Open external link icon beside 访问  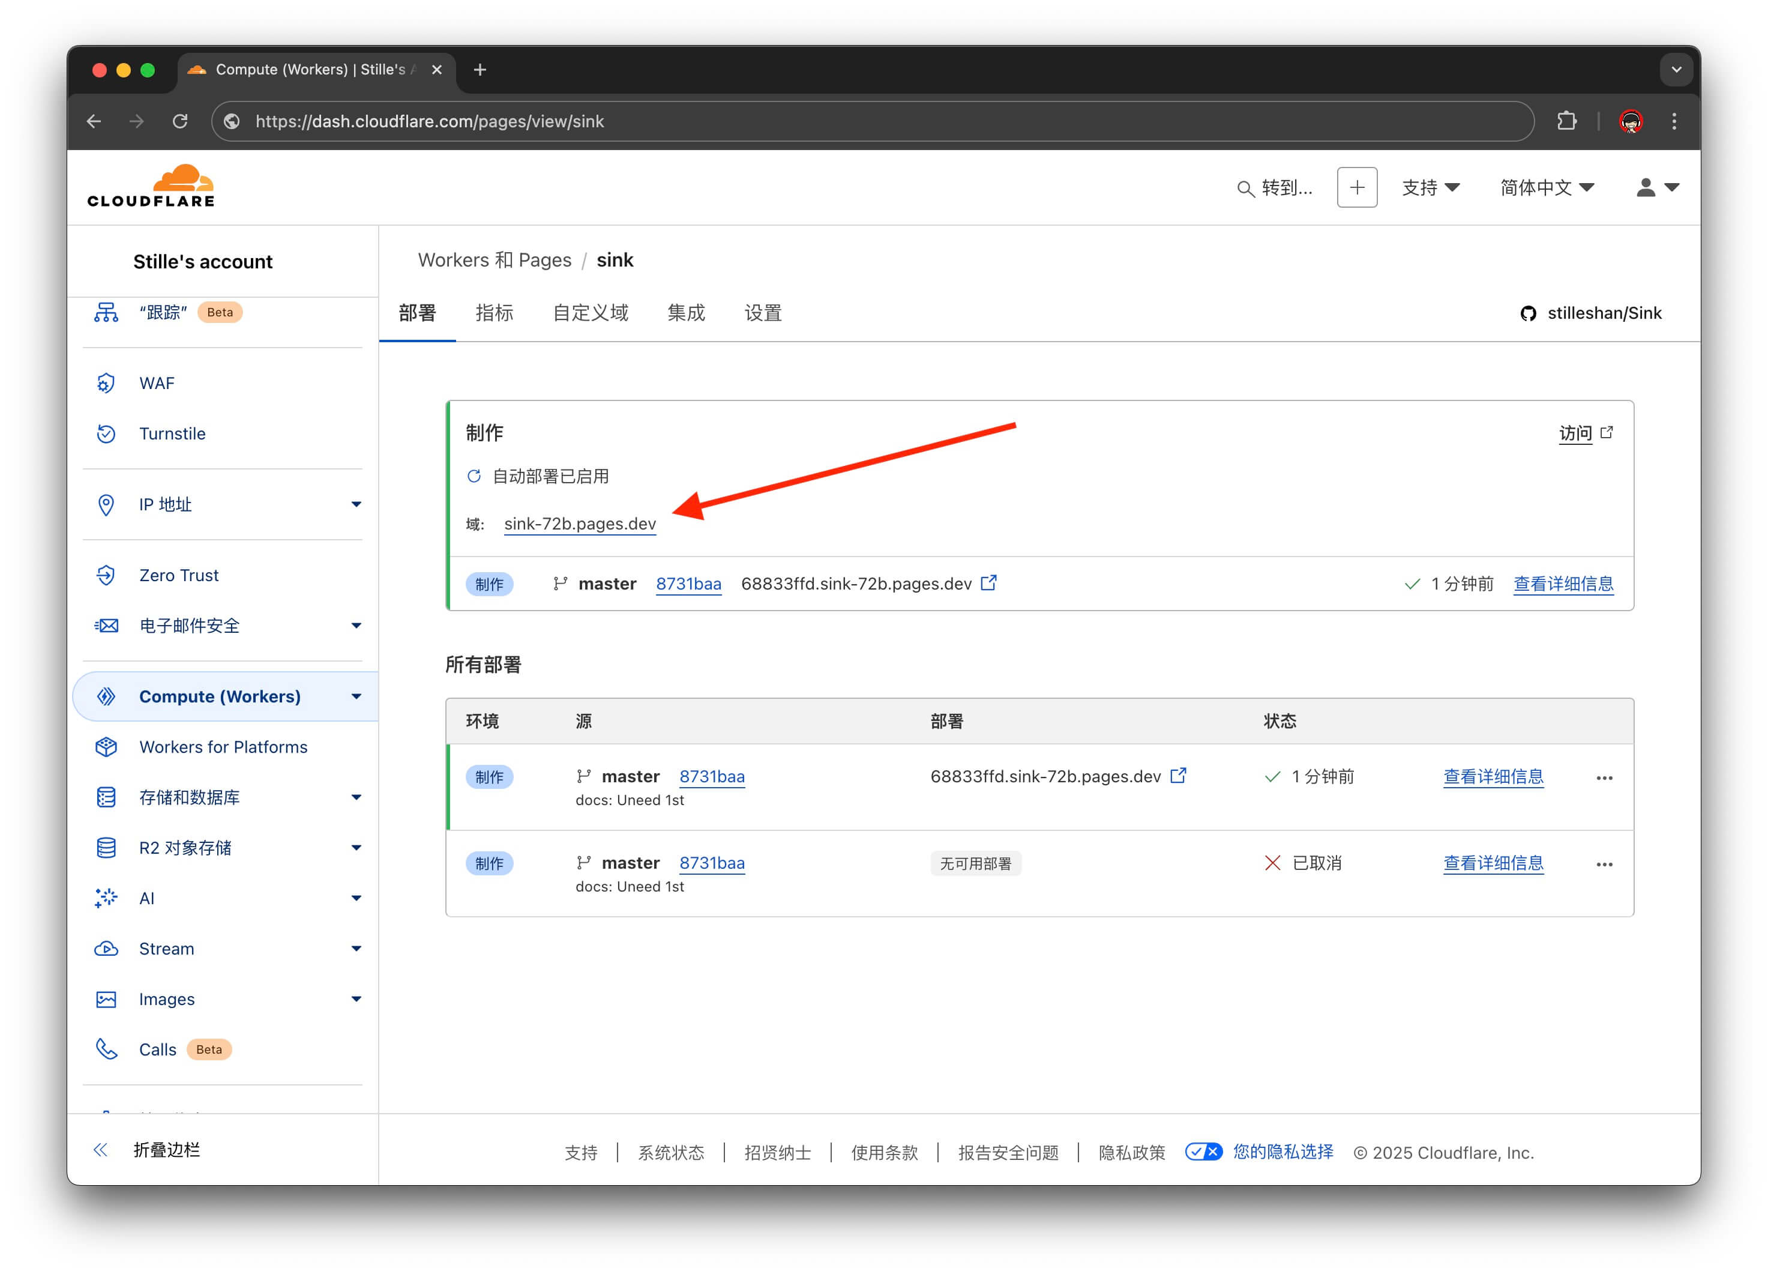(1607, 432)
